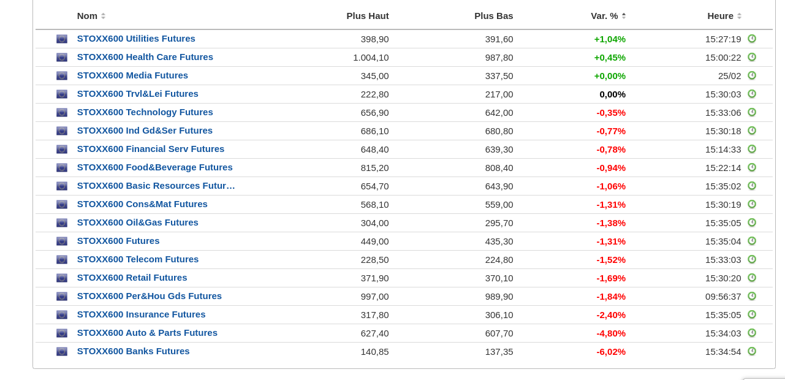Screen dimensions: 785x380
Task: Click the clock icon for Oil&Gas Futures
Action: [752, 222]
